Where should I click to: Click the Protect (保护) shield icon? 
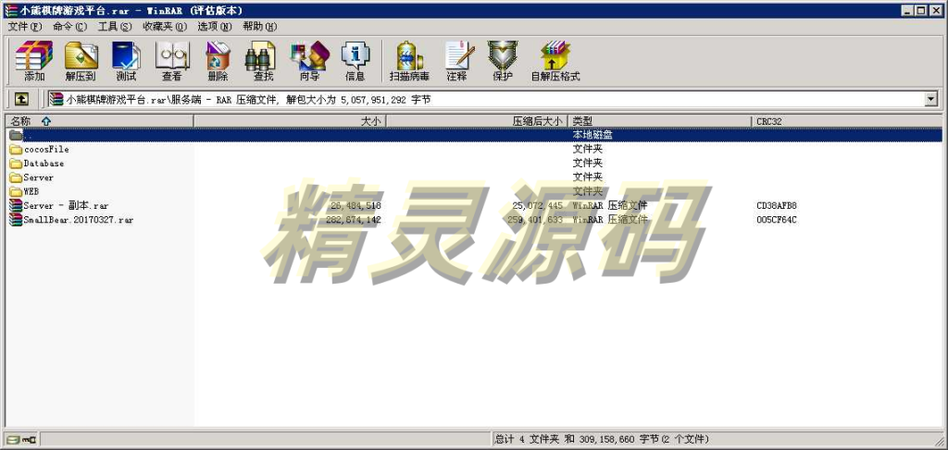point(503,61)
